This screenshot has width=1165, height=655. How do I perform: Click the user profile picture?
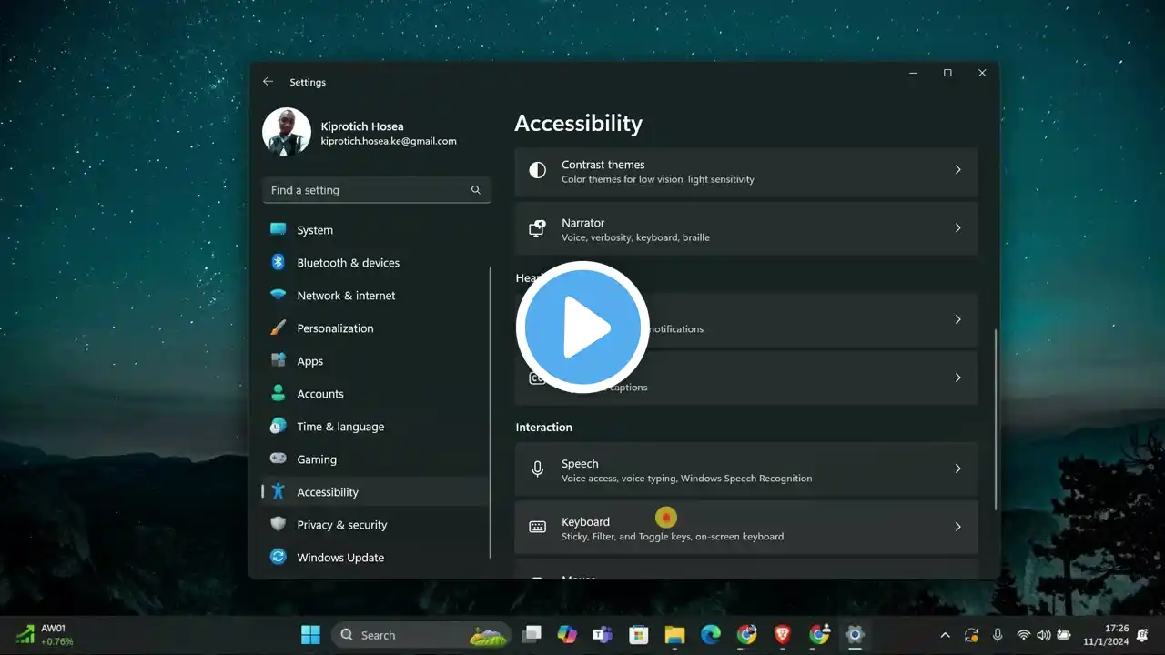287,133
